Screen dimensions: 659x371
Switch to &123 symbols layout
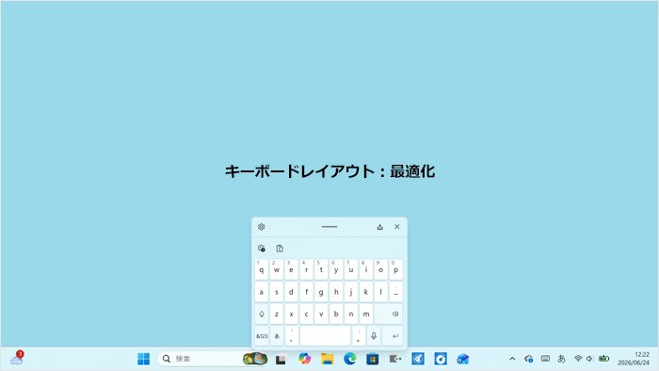tap(262, 336)
